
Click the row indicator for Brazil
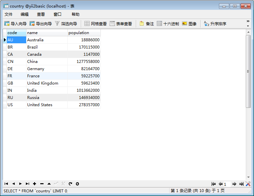tap(5, 47)
